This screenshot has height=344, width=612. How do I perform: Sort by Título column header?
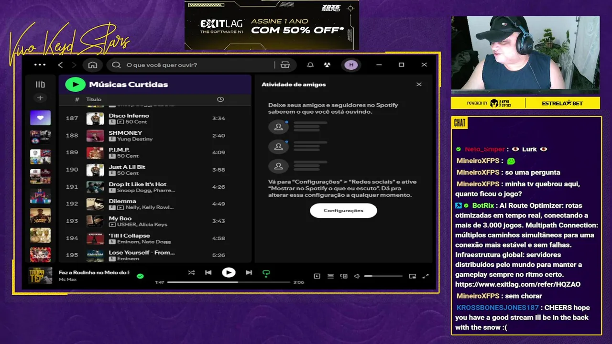click(94, 99)
